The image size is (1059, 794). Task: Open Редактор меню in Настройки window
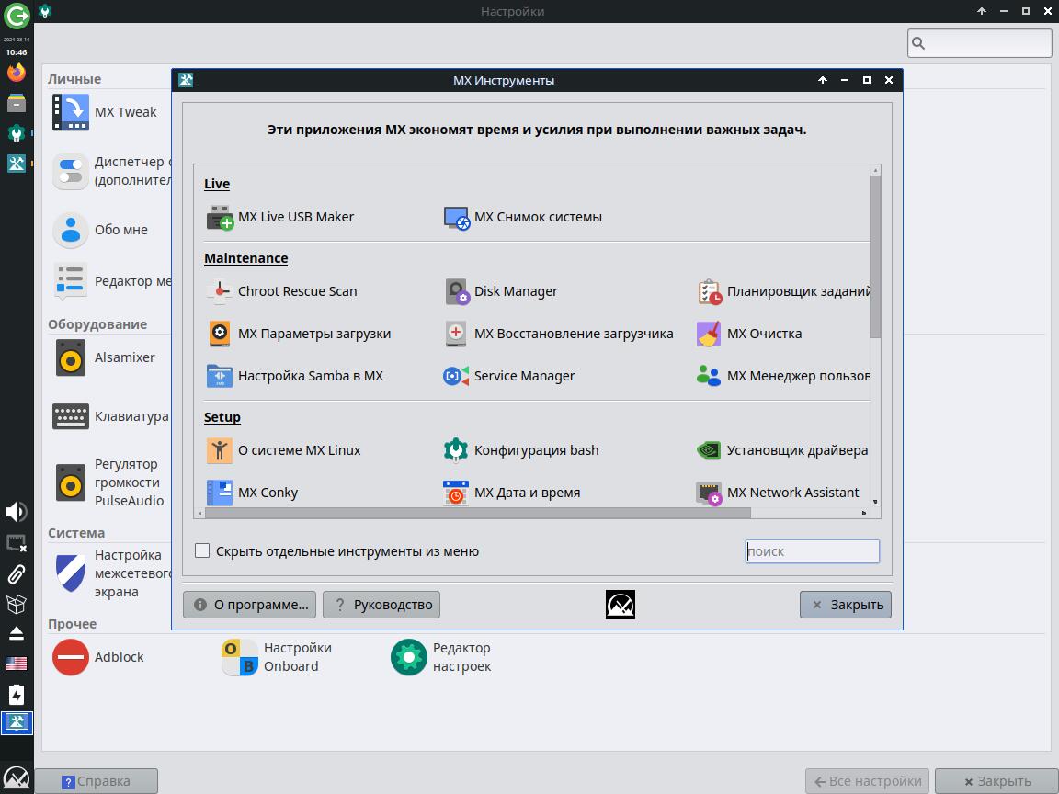click(112, 281)
